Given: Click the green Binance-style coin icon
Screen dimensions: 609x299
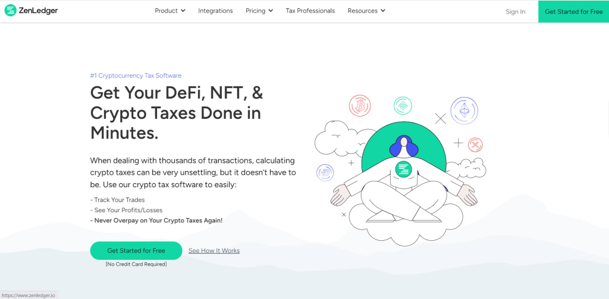Looking at the screenshot, I should 403,106.
